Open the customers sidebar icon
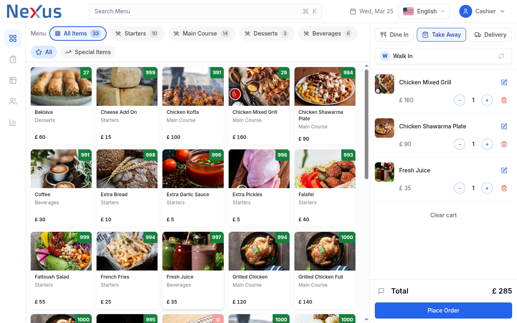The width and height of the screenshot is (517, 323). [x=13, y=101]
